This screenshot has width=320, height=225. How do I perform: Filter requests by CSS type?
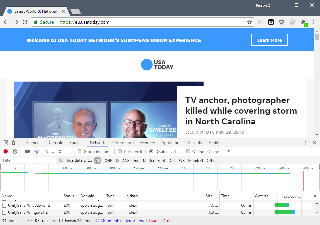coord(126,160)
